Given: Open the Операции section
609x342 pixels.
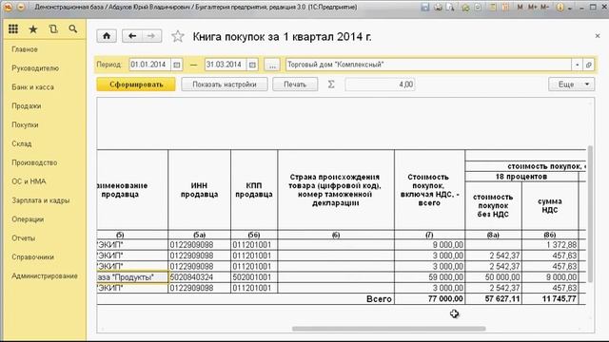Looking at the screenshot, I should pos(28,219).
